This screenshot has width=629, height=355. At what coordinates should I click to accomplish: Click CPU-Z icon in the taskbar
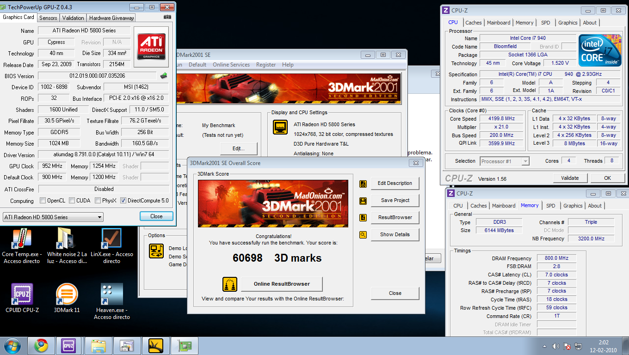pyautogui.click(x=68, y=346)
